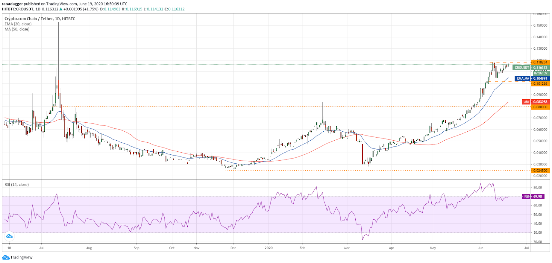This screenshot has height=263, width=552.
Task: Click the 0.130000 price axis tick
Action: pyautogui.click(x=540, y=49)
